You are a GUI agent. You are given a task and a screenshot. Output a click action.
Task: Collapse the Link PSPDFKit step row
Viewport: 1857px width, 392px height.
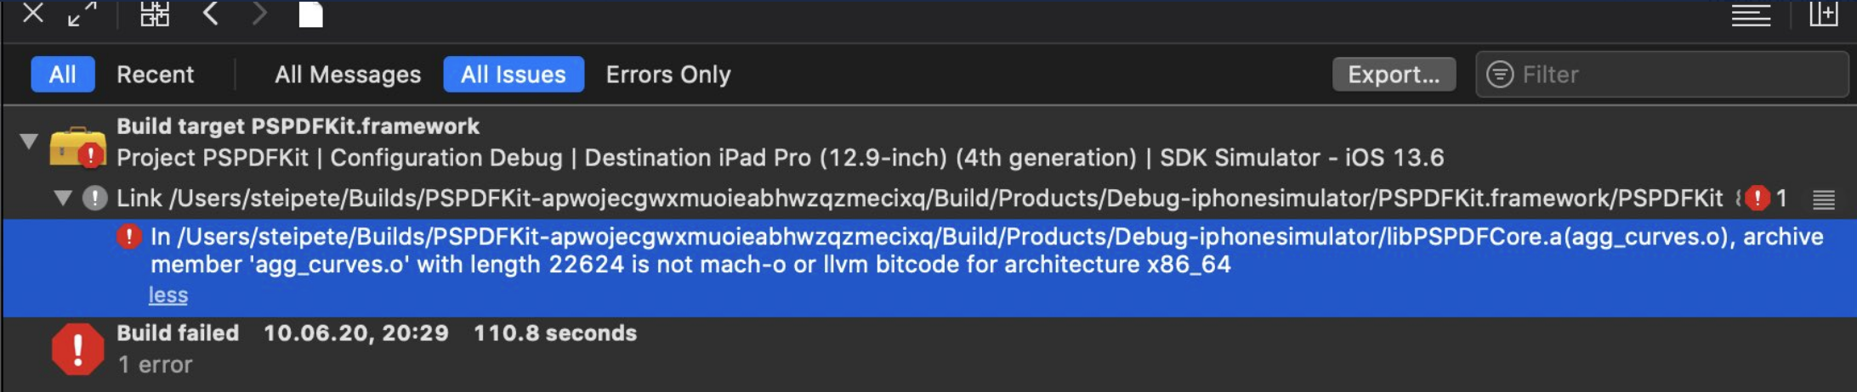[62, 198]
